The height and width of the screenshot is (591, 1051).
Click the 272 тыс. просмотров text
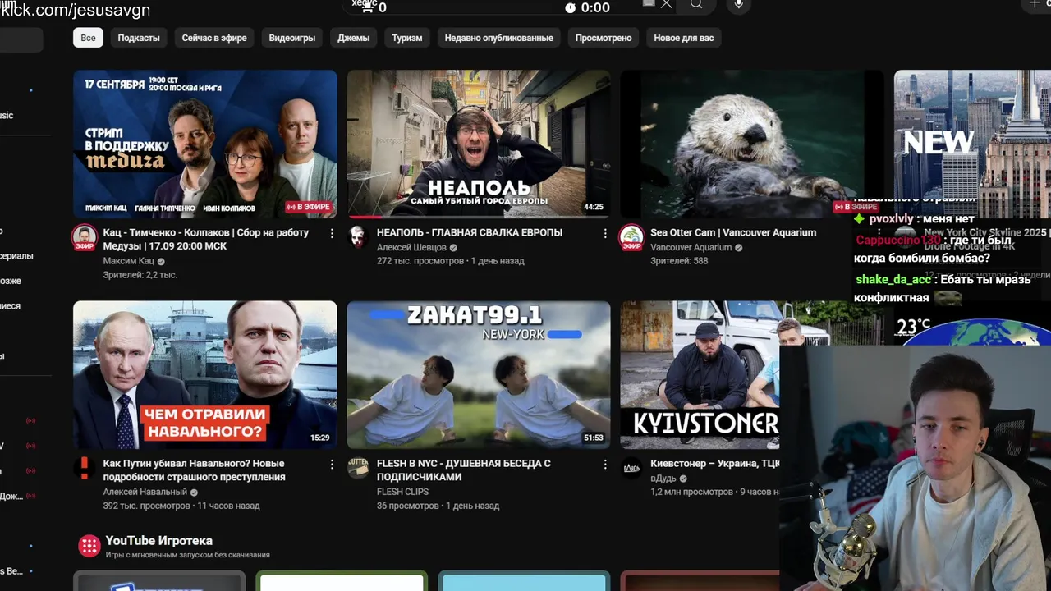click(420, 261)
